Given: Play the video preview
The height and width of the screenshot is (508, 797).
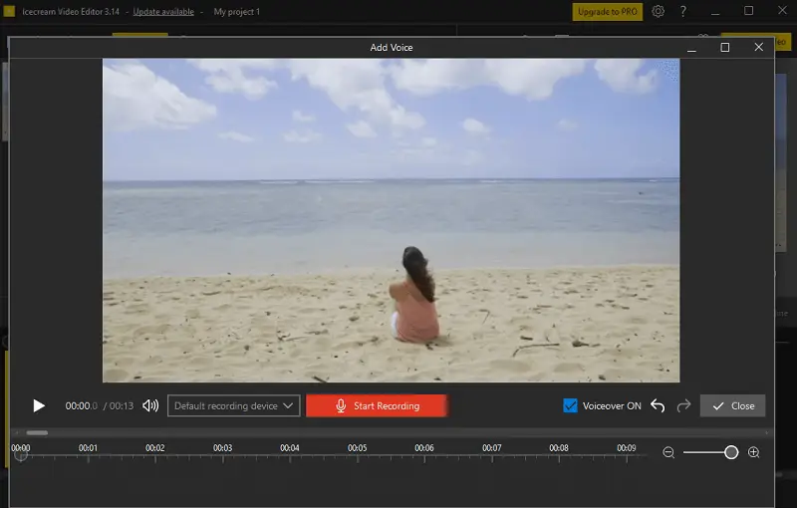Looking at the screenshot, I should pyautogui.click(x=39, y=405).
